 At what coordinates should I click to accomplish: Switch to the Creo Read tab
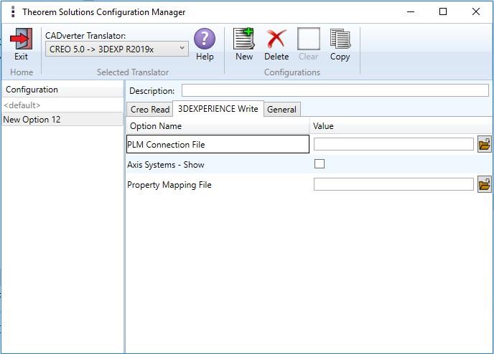click(x=150, y=110)
